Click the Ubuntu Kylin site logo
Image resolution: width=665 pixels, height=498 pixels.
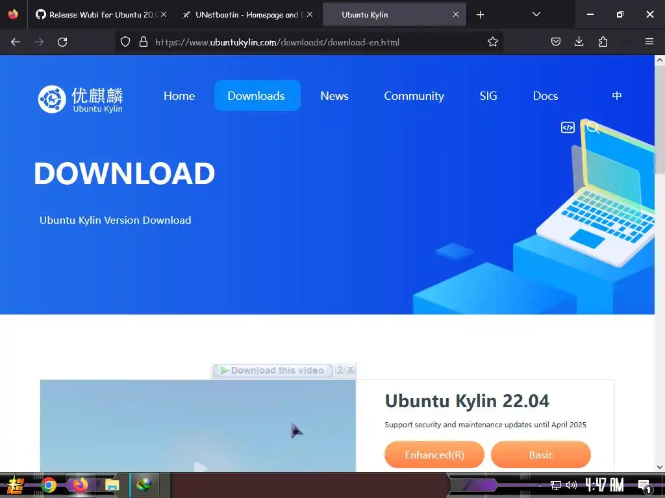pos(80,99)
